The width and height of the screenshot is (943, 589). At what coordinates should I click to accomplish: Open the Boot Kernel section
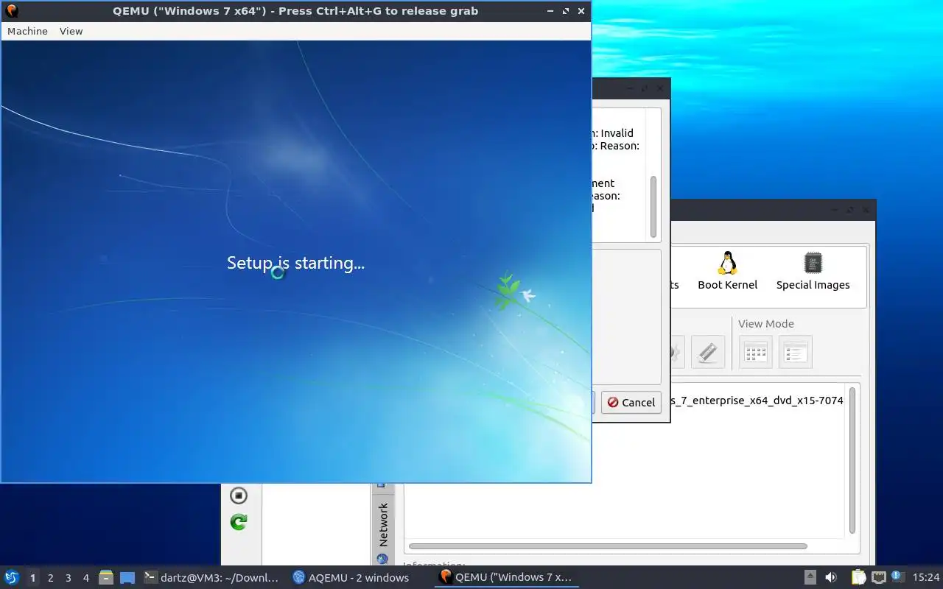click(727, 272)
